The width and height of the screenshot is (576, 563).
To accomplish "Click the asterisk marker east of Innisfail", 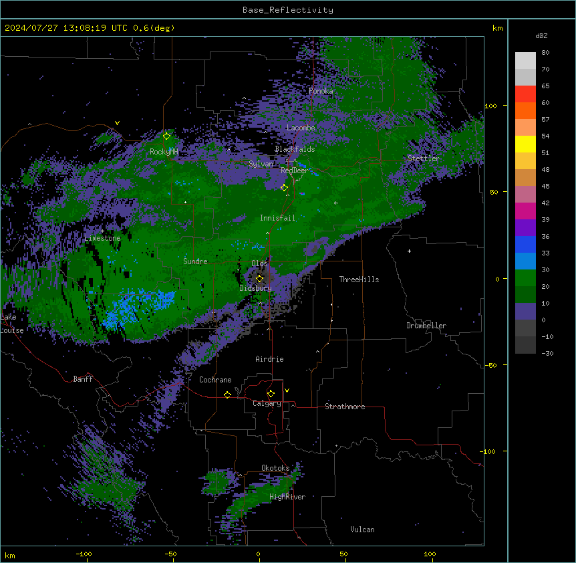I will pos(335,203).
